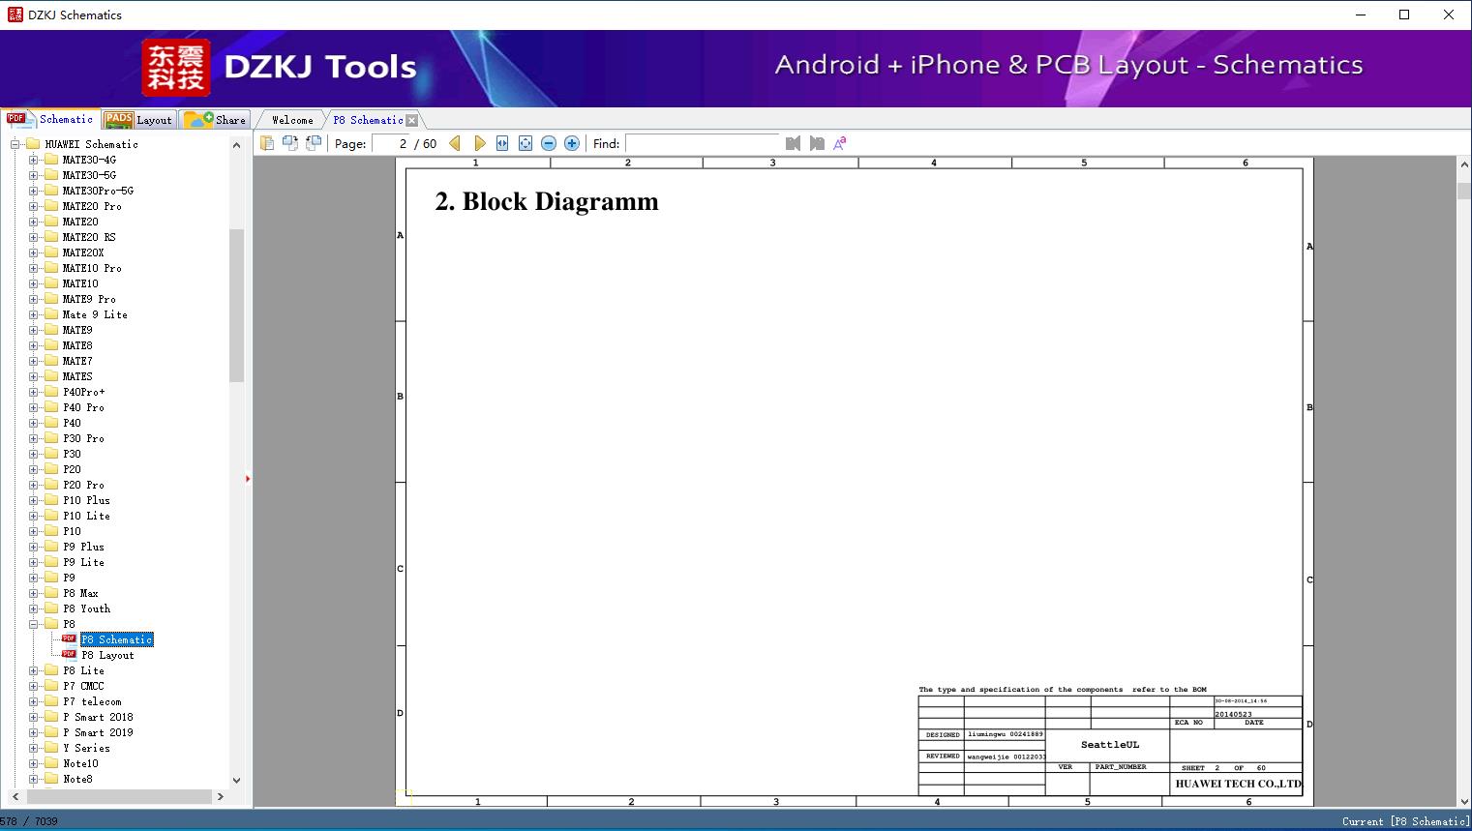Image resolution: width=1472 pixels, height=831 pixels.
Task: Click the tree panel horizontal scrollbar
Action: [x=117, y=796]
